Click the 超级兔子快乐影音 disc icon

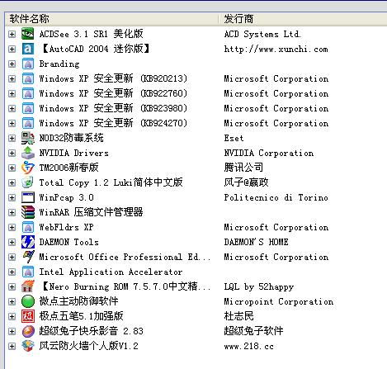(x=28, y=331)
